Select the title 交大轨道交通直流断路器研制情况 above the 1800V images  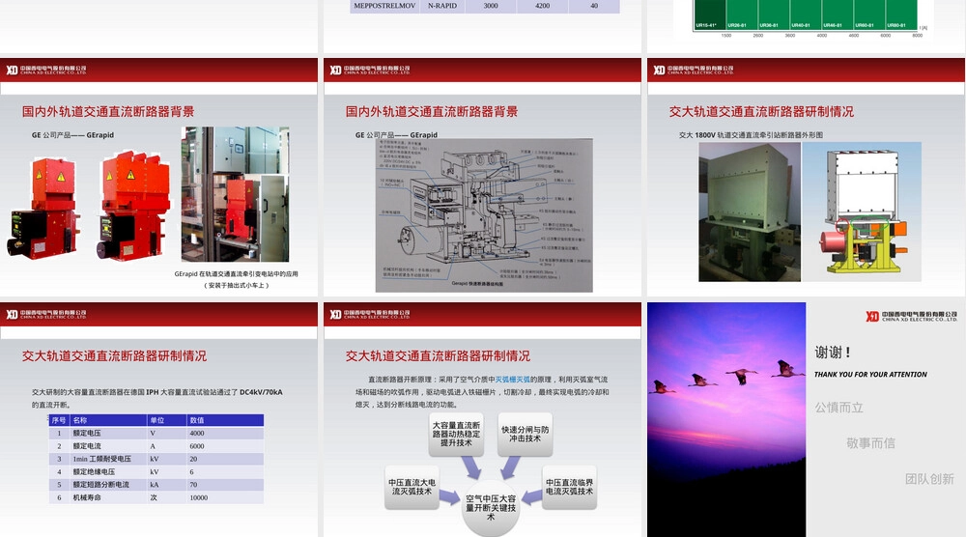(x=761, y=111)
